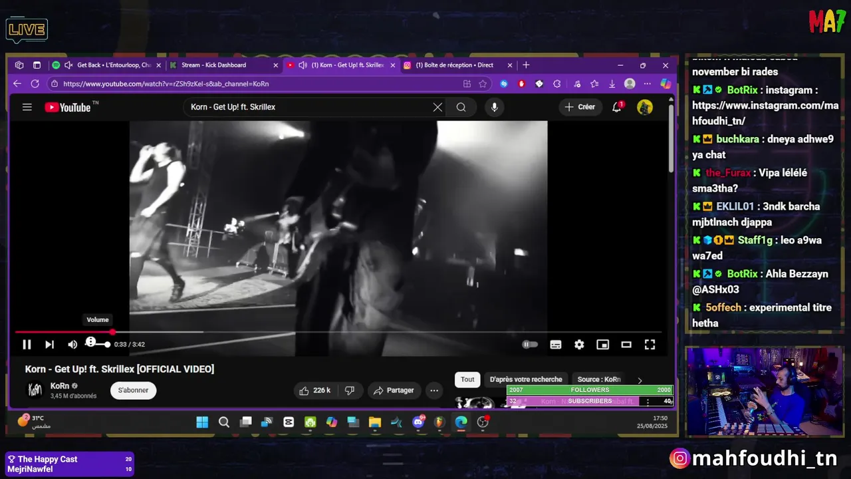Open File Explorer from the taskbar
This screenshot has width=851, height=479.
pyautogui.click(x=375, y=422)
